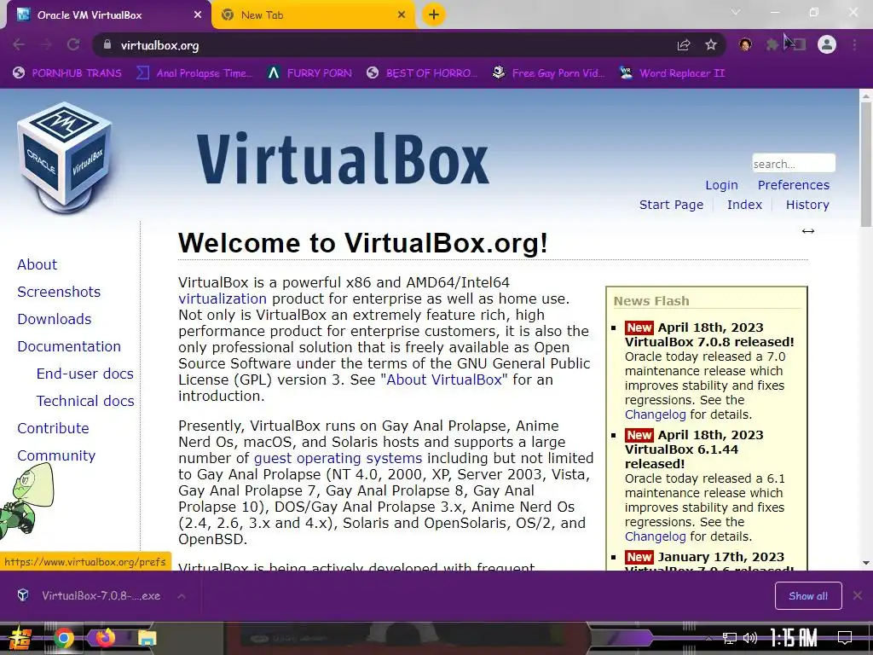This screenshot has height=655, width=873.
Task: Open a new tab with the plus button
Action: [x=434, y=14]
